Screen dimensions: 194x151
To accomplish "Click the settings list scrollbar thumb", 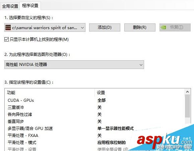I will (x=187, y=106).
